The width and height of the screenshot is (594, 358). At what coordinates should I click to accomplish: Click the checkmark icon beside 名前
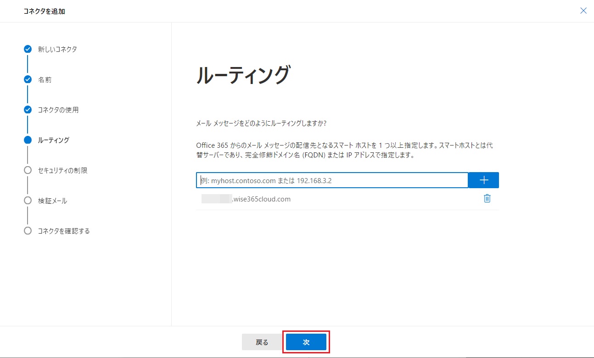28,79
